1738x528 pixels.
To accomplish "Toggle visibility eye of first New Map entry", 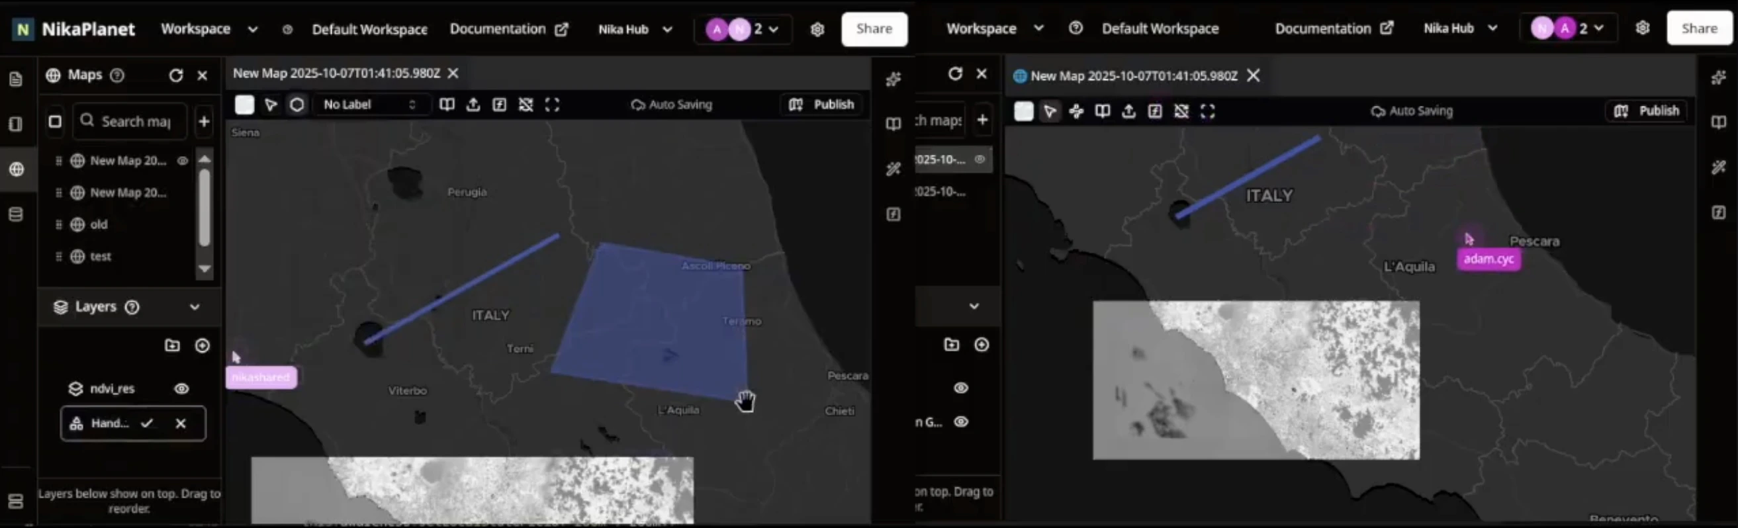I will click(182, 161).
